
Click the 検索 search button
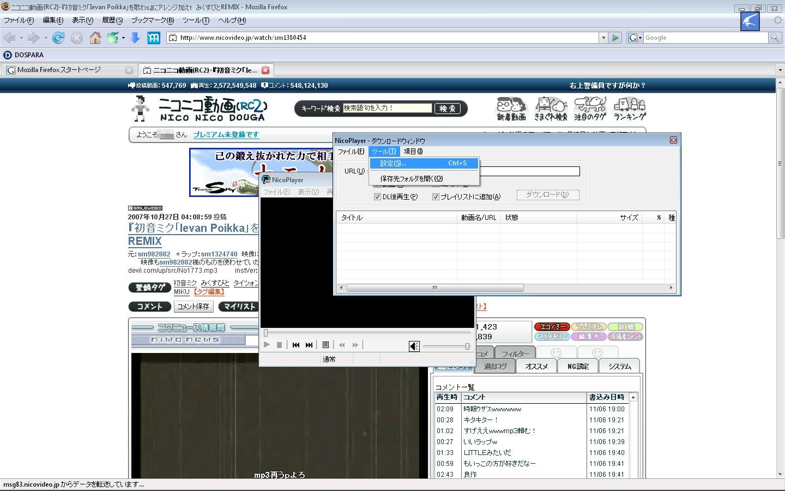click(x=447, y=109)
